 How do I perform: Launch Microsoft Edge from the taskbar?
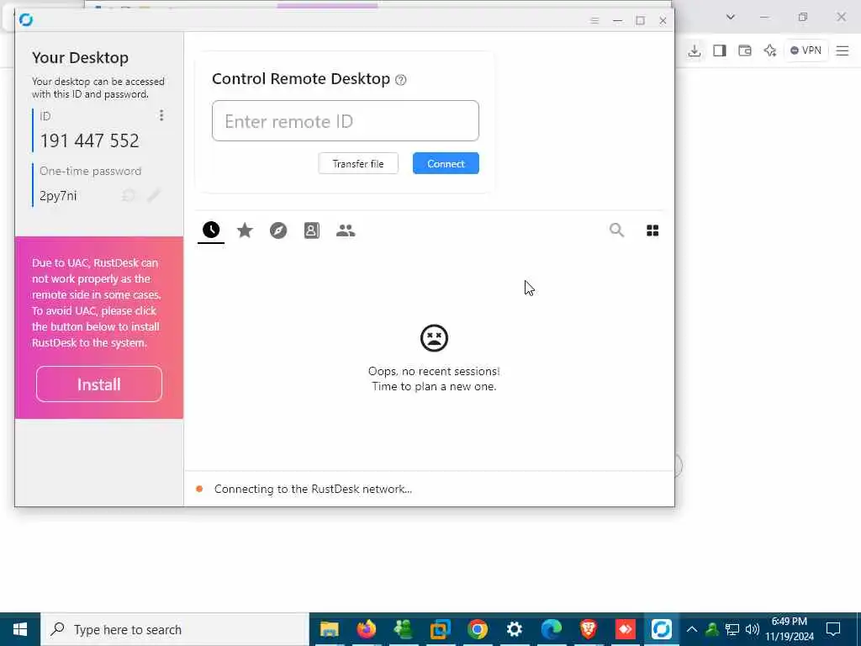552,629
